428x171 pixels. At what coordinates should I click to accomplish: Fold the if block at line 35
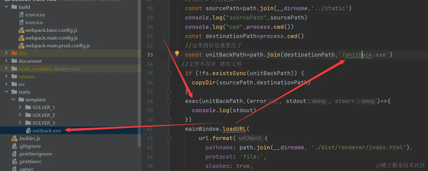tap(169, 73)
